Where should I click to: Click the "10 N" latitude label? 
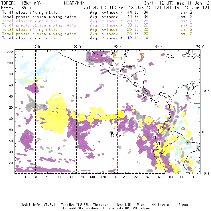(206, 91)
